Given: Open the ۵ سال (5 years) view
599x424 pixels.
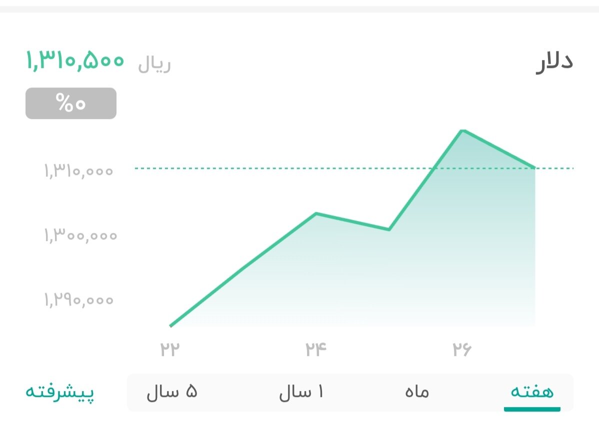Looking at the screenshot, I should pyautogui.click(x=172, y=392).
